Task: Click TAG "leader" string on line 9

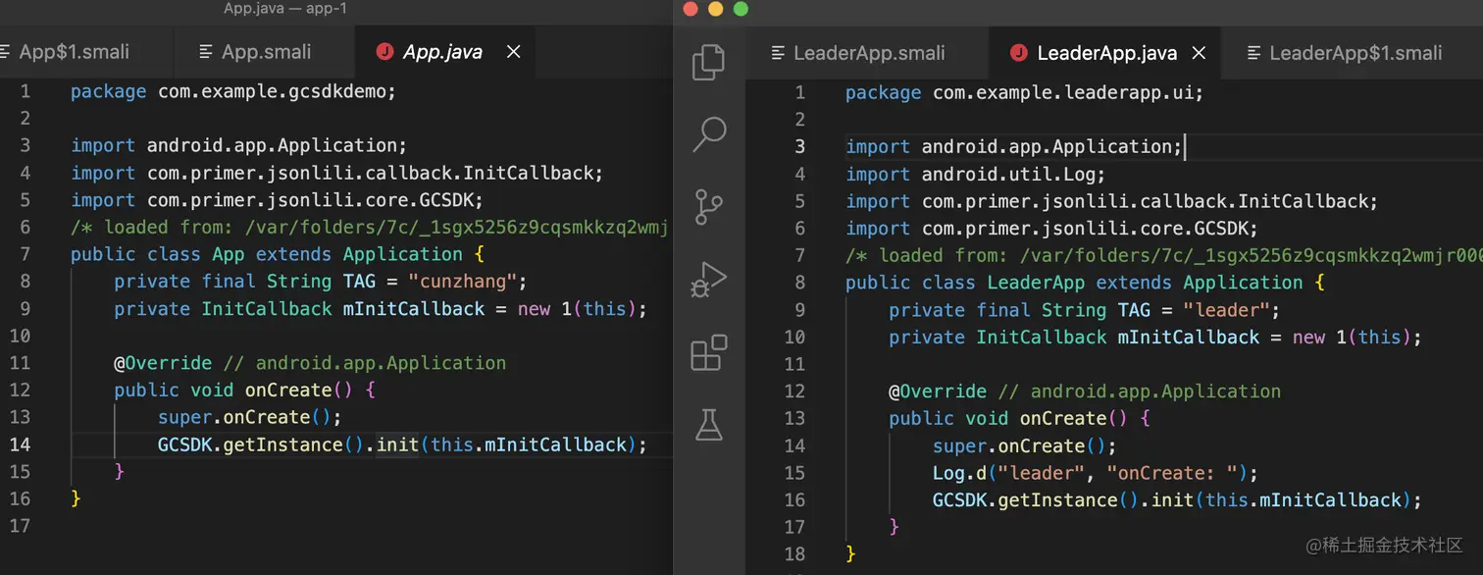Action: point(1227,310)
